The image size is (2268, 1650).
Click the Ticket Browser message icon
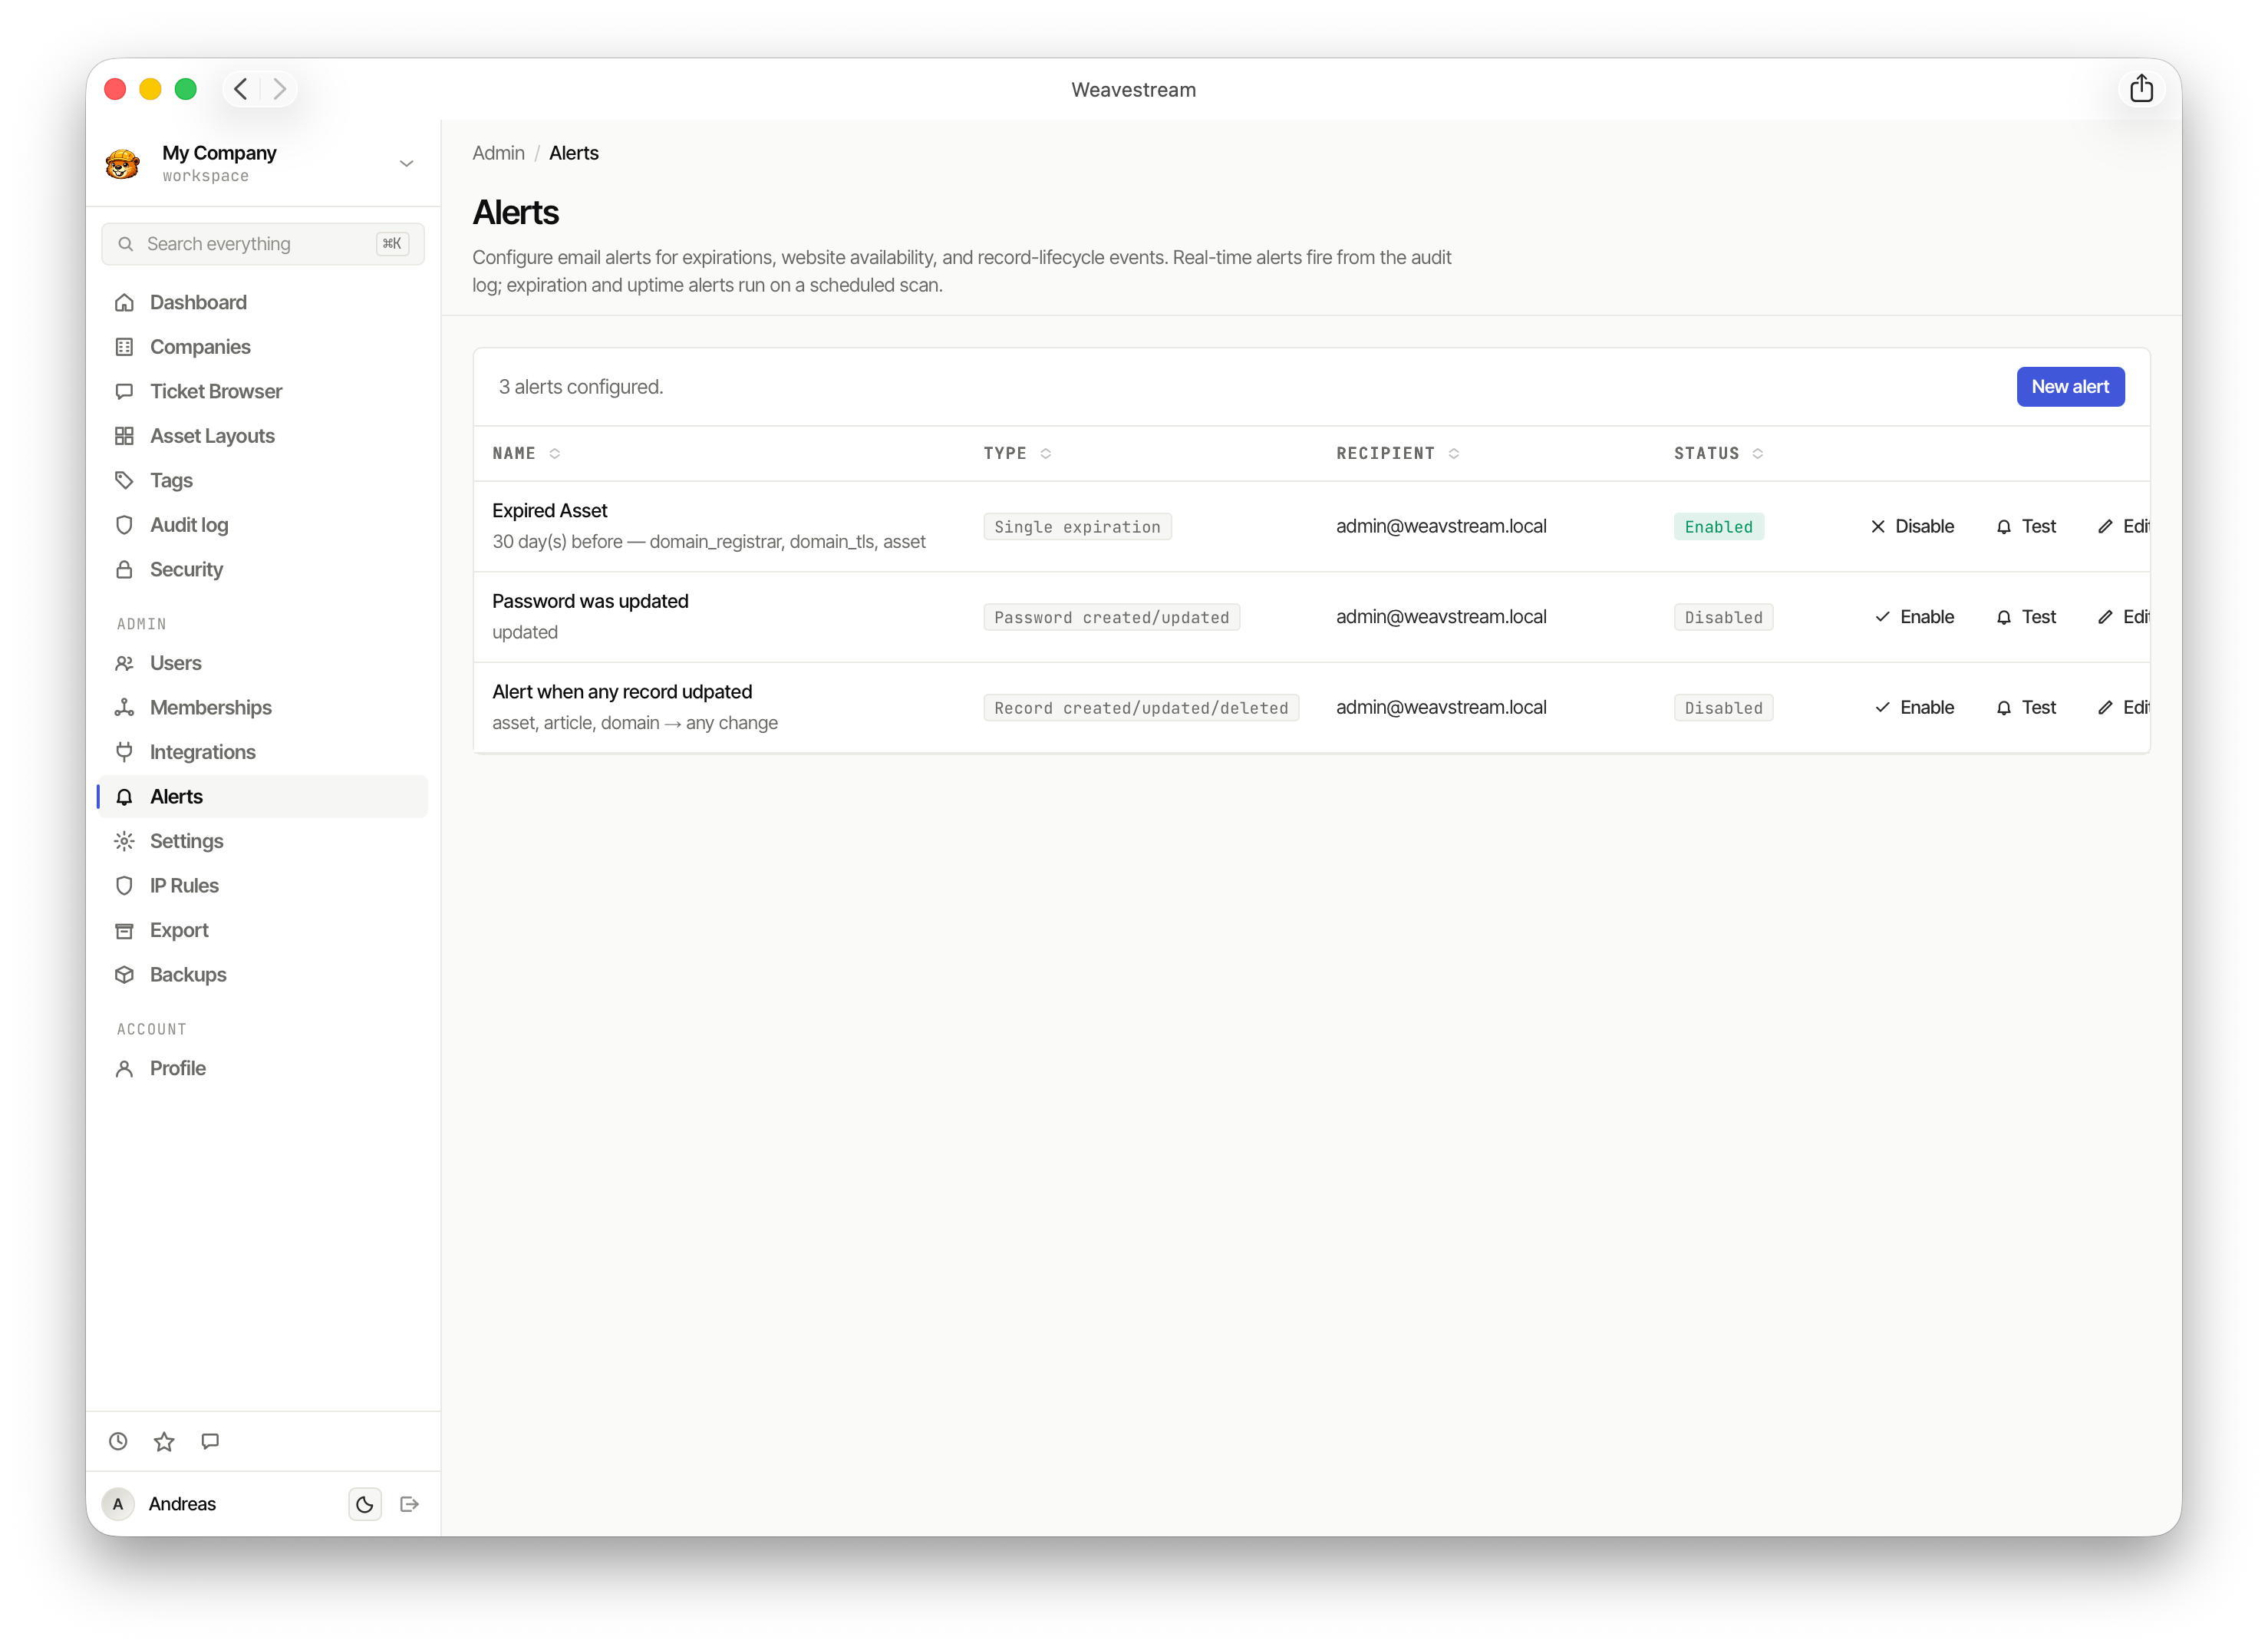[x=124, y=391]
